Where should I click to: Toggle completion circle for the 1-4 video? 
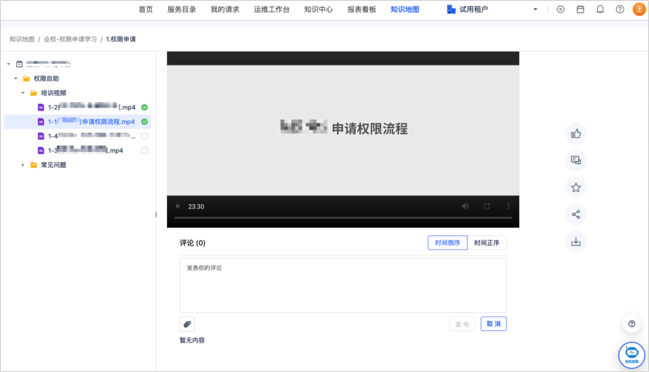tap(144, 136)
